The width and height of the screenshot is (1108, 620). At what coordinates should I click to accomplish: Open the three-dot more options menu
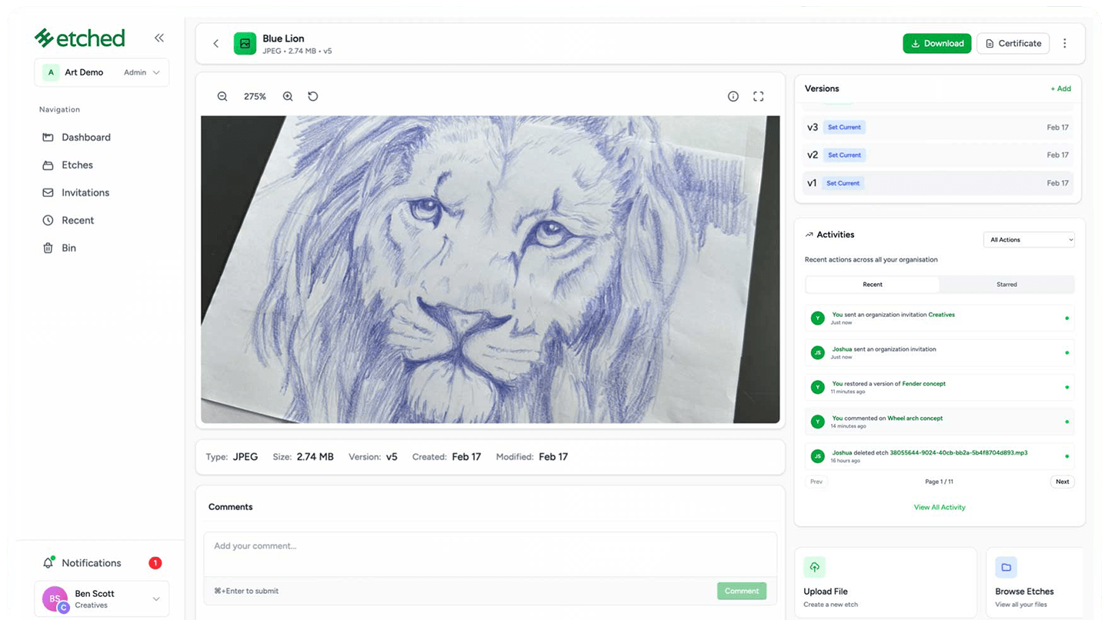(1065, 44)
